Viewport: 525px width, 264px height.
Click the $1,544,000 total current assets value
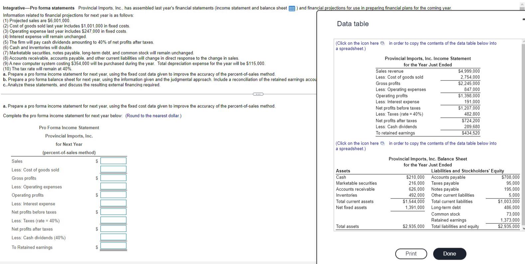(414, 201)
